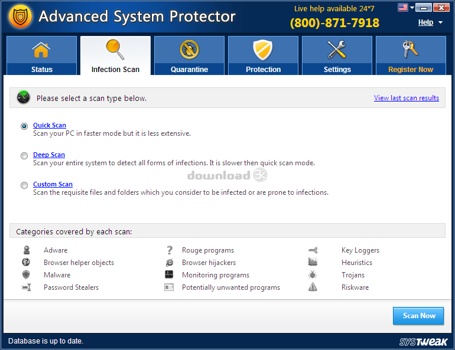Select the Quick Scan radio button
The width and height of the screenshot is (455, 350).
24,126
